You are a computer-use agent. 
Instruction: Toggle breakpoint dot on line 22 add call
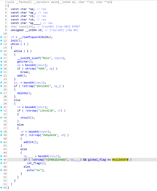pyautogui.click(x=1, y=76)
